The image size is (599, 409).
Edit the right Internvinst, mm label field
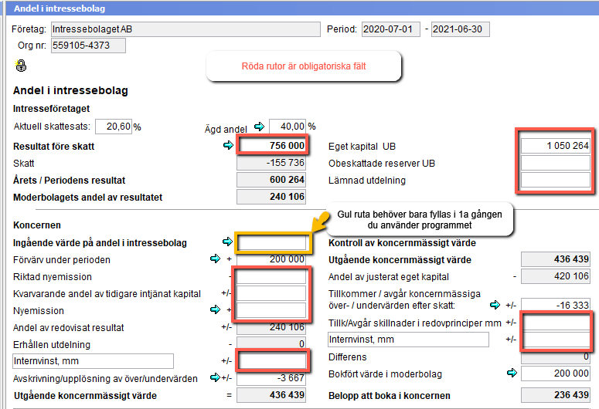(408, 340)
